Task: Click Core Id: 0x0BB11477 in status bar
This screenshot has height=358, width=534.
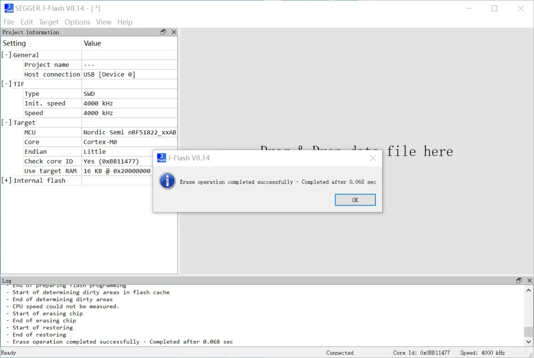Action: 421,353
